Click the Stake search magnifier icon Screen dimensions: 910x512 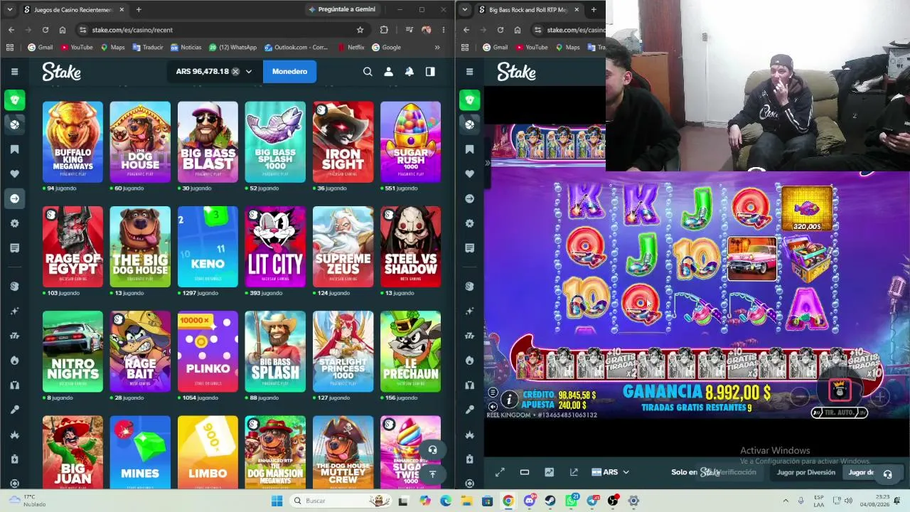tap(368, 71)
